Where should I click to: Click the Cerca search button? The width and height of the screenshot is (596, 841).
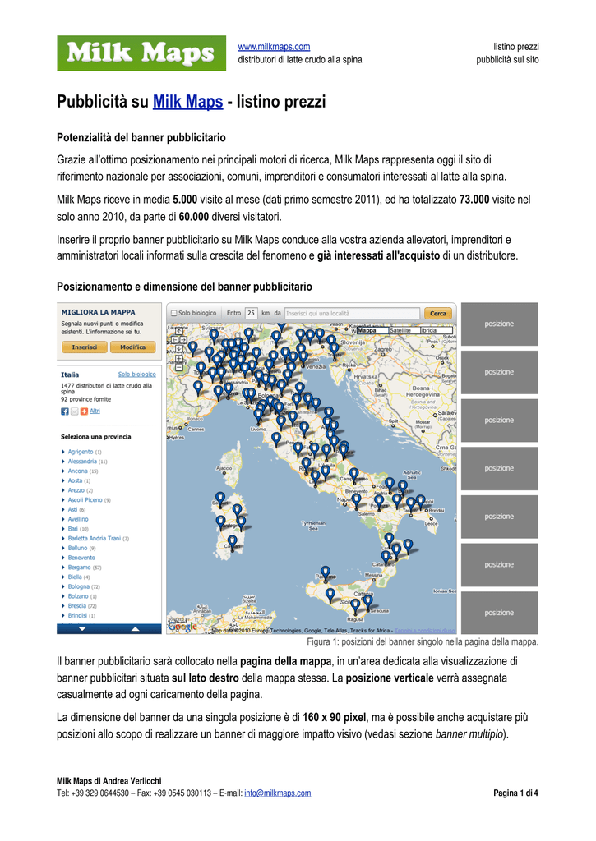(x=438, y=313)
